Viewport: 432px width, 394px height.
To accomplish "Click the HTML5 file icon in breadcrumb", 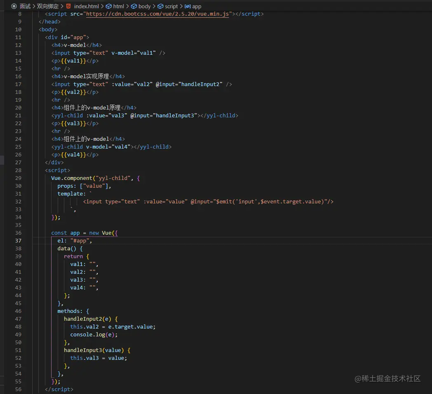I will point(68,6).
